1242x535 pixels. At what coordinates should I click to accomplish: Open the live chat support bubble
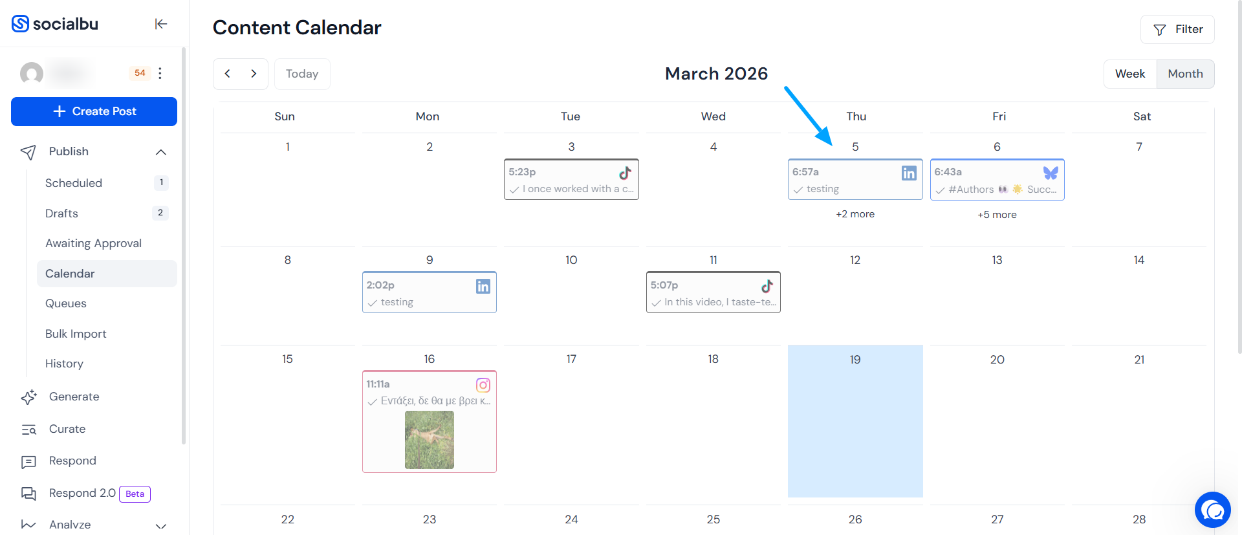pyautogui.click(x=1212, y=510)
